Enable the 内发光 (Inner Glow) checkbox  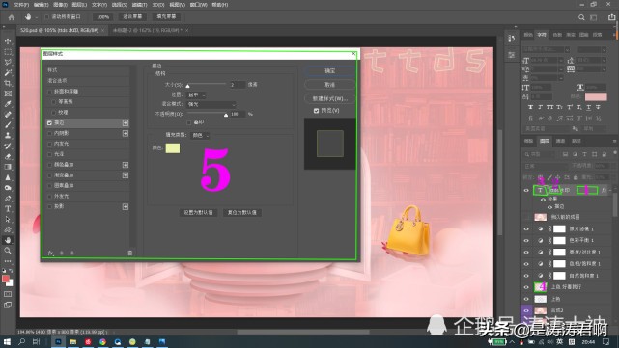click(x=50, y=144)
